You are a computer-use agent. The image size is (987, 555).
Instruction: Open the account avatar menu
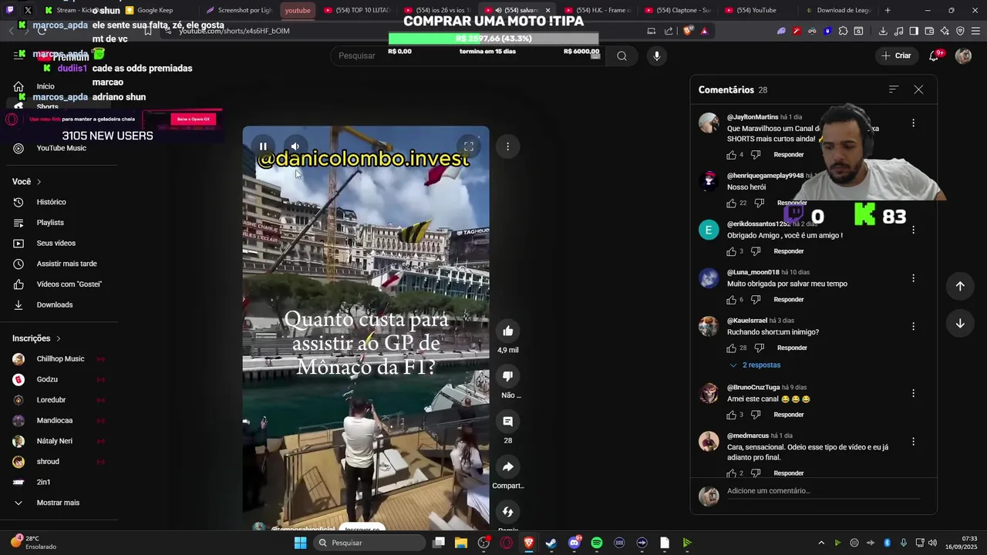click(x=963, y=55)
